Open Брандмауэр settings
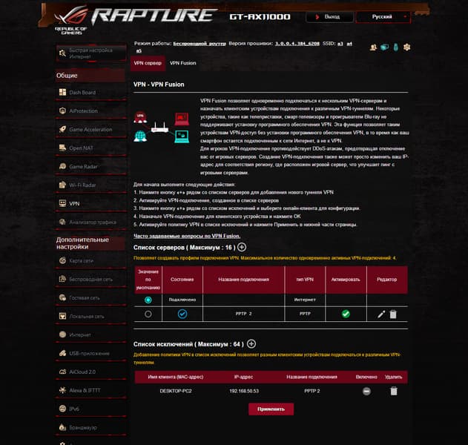Image resolution: width=468 pixels, height=445 pixels. tap(90, 427)
